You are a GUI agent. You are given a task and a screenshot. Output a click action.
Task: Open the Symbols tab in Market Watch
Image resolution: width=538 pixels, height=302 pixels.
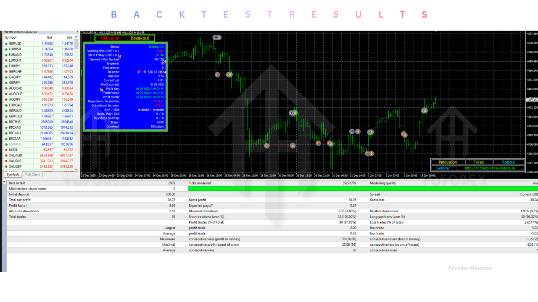click(x=13, y=174)
